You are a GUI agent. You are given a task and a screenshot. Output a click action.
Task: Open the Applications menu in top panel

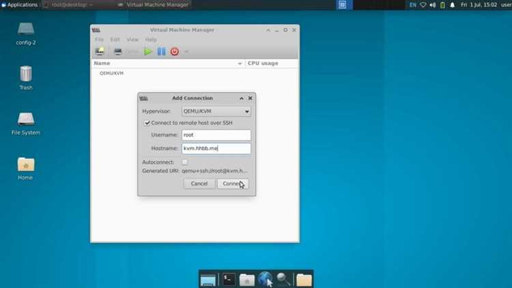pos(20,5)
